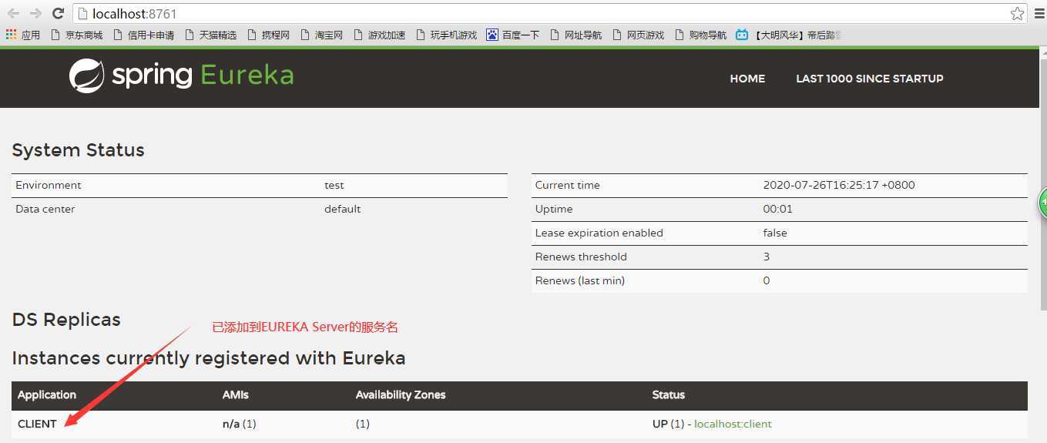The width and height of the screenshot is (1047, 443).
Task: Open the 网址导航 bookmark
Action: tap(576, 35)
